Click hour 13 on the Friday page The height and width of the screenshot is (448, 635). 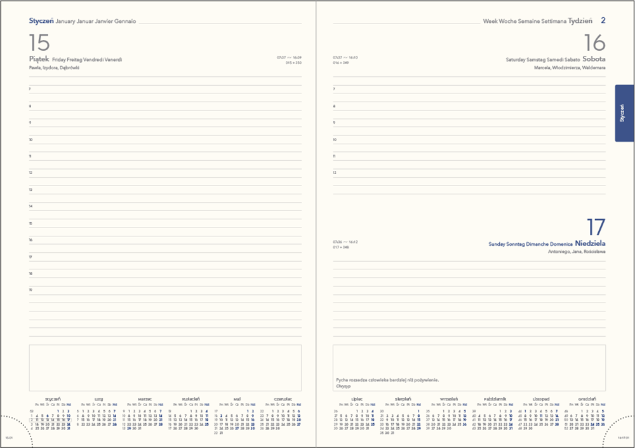click(x=30, y=190)
